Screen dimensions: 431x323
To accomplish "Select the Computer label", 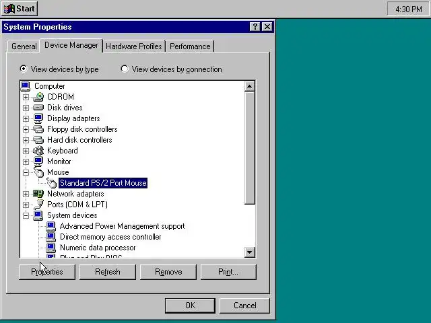I will click(49, 86).
